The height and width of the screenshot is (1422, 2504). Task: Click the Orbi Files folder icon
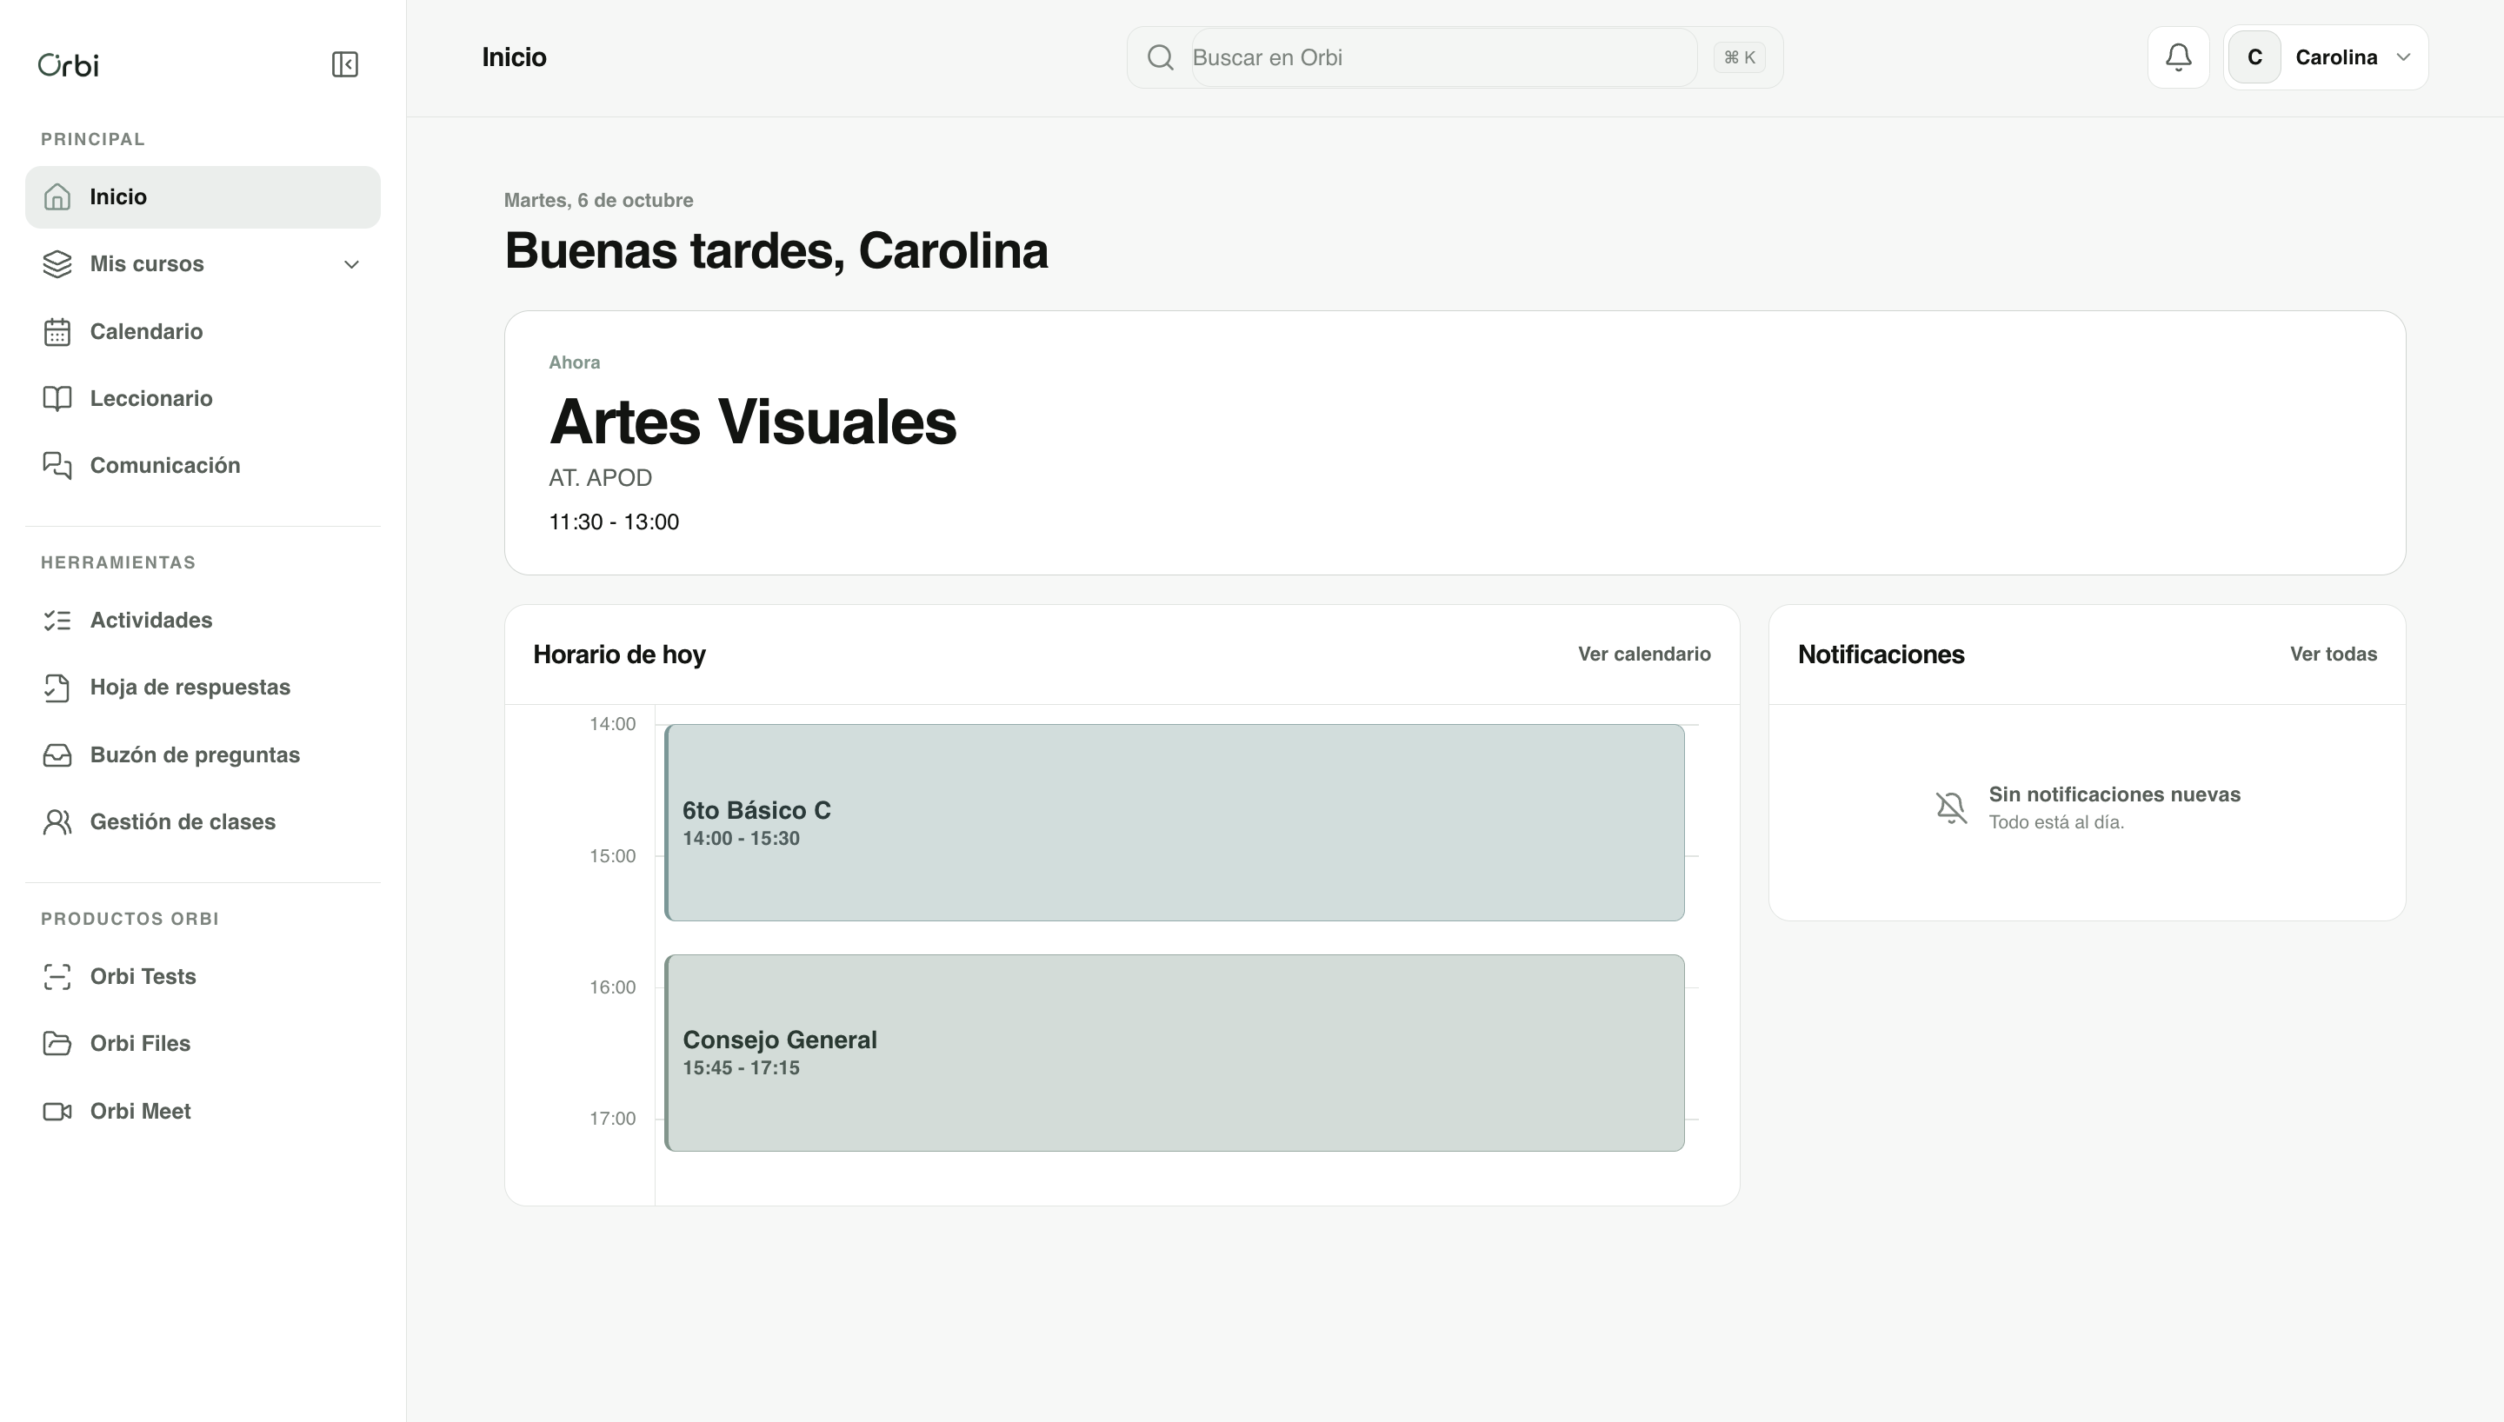click(x=57, y=1043)
